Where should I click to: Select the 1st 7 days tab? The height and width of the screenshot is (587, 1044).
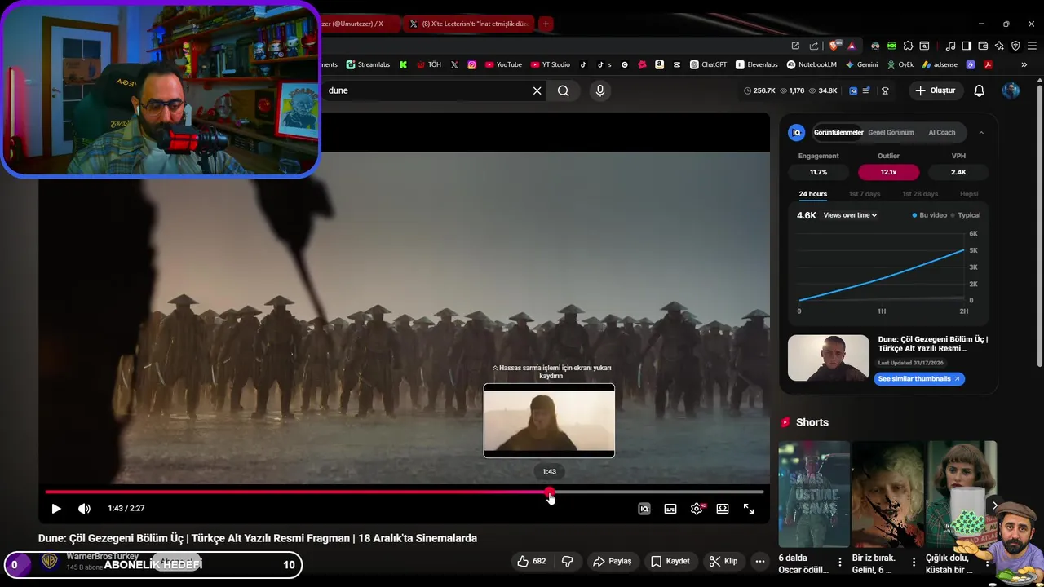(x=865, y=194)
